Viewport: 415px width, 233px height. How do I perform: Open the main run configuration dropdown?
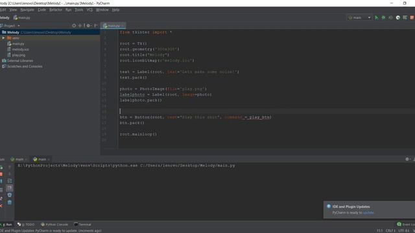(359, 17)
